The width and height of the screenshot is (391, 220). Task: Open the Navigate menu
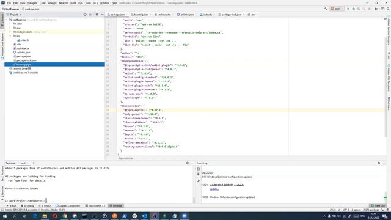pyautogui.click(x=32, y=3)
